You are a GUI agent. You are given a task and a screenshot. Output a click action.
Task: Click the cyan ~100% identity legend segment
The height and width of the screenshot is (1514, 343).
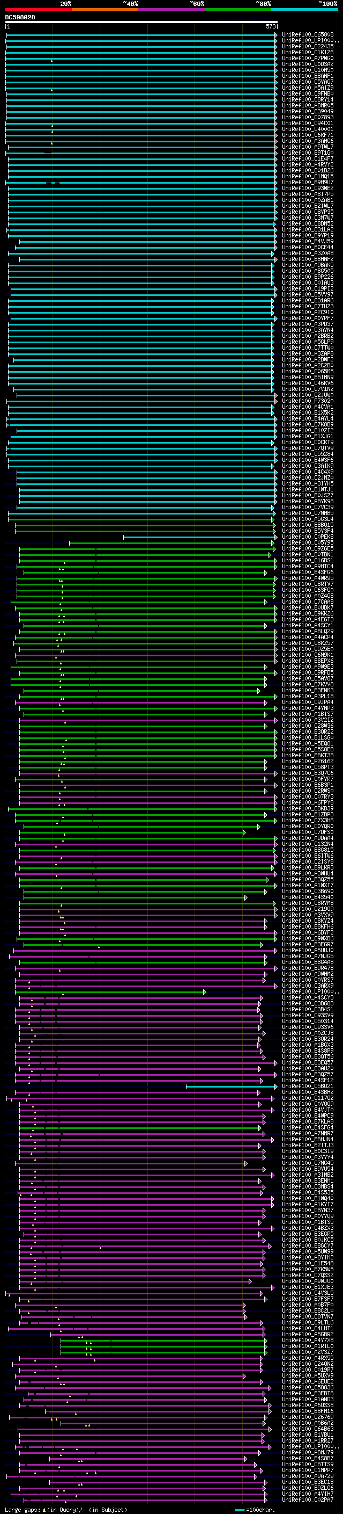pos(304,10)
